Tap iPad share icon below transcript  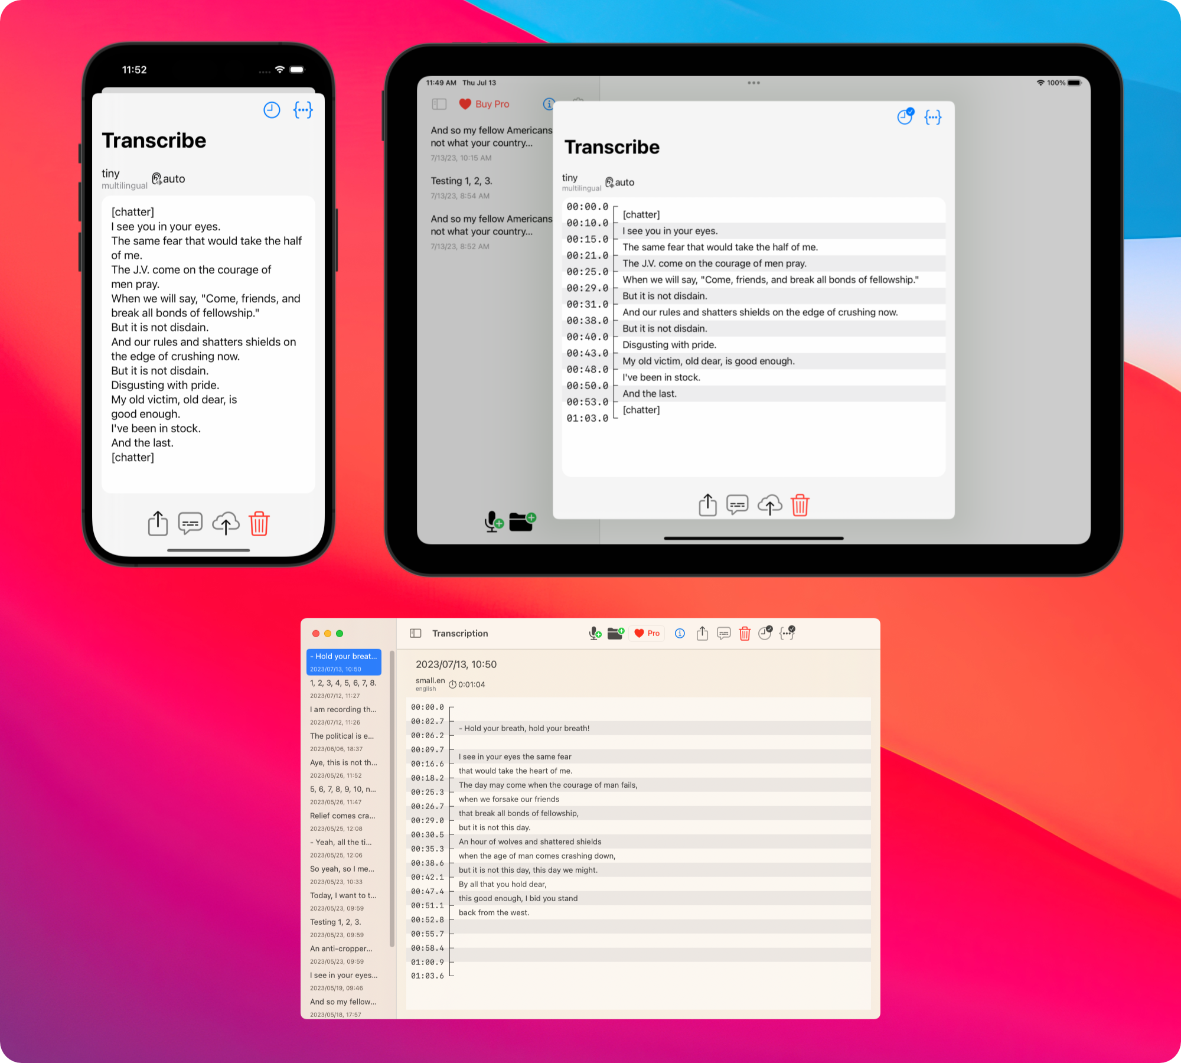pyautogui.click(x=707, y=505)
